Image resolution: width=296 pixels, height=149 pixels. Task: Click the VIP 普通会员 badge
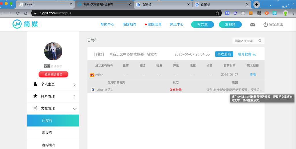coord(53,66)
